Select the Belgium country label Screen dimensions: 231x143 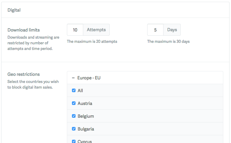click(86, 116)
